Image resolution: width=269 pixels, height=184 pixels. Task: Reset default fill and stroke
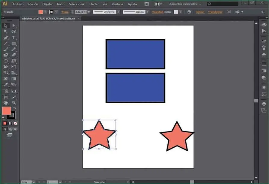coord(4,118)
